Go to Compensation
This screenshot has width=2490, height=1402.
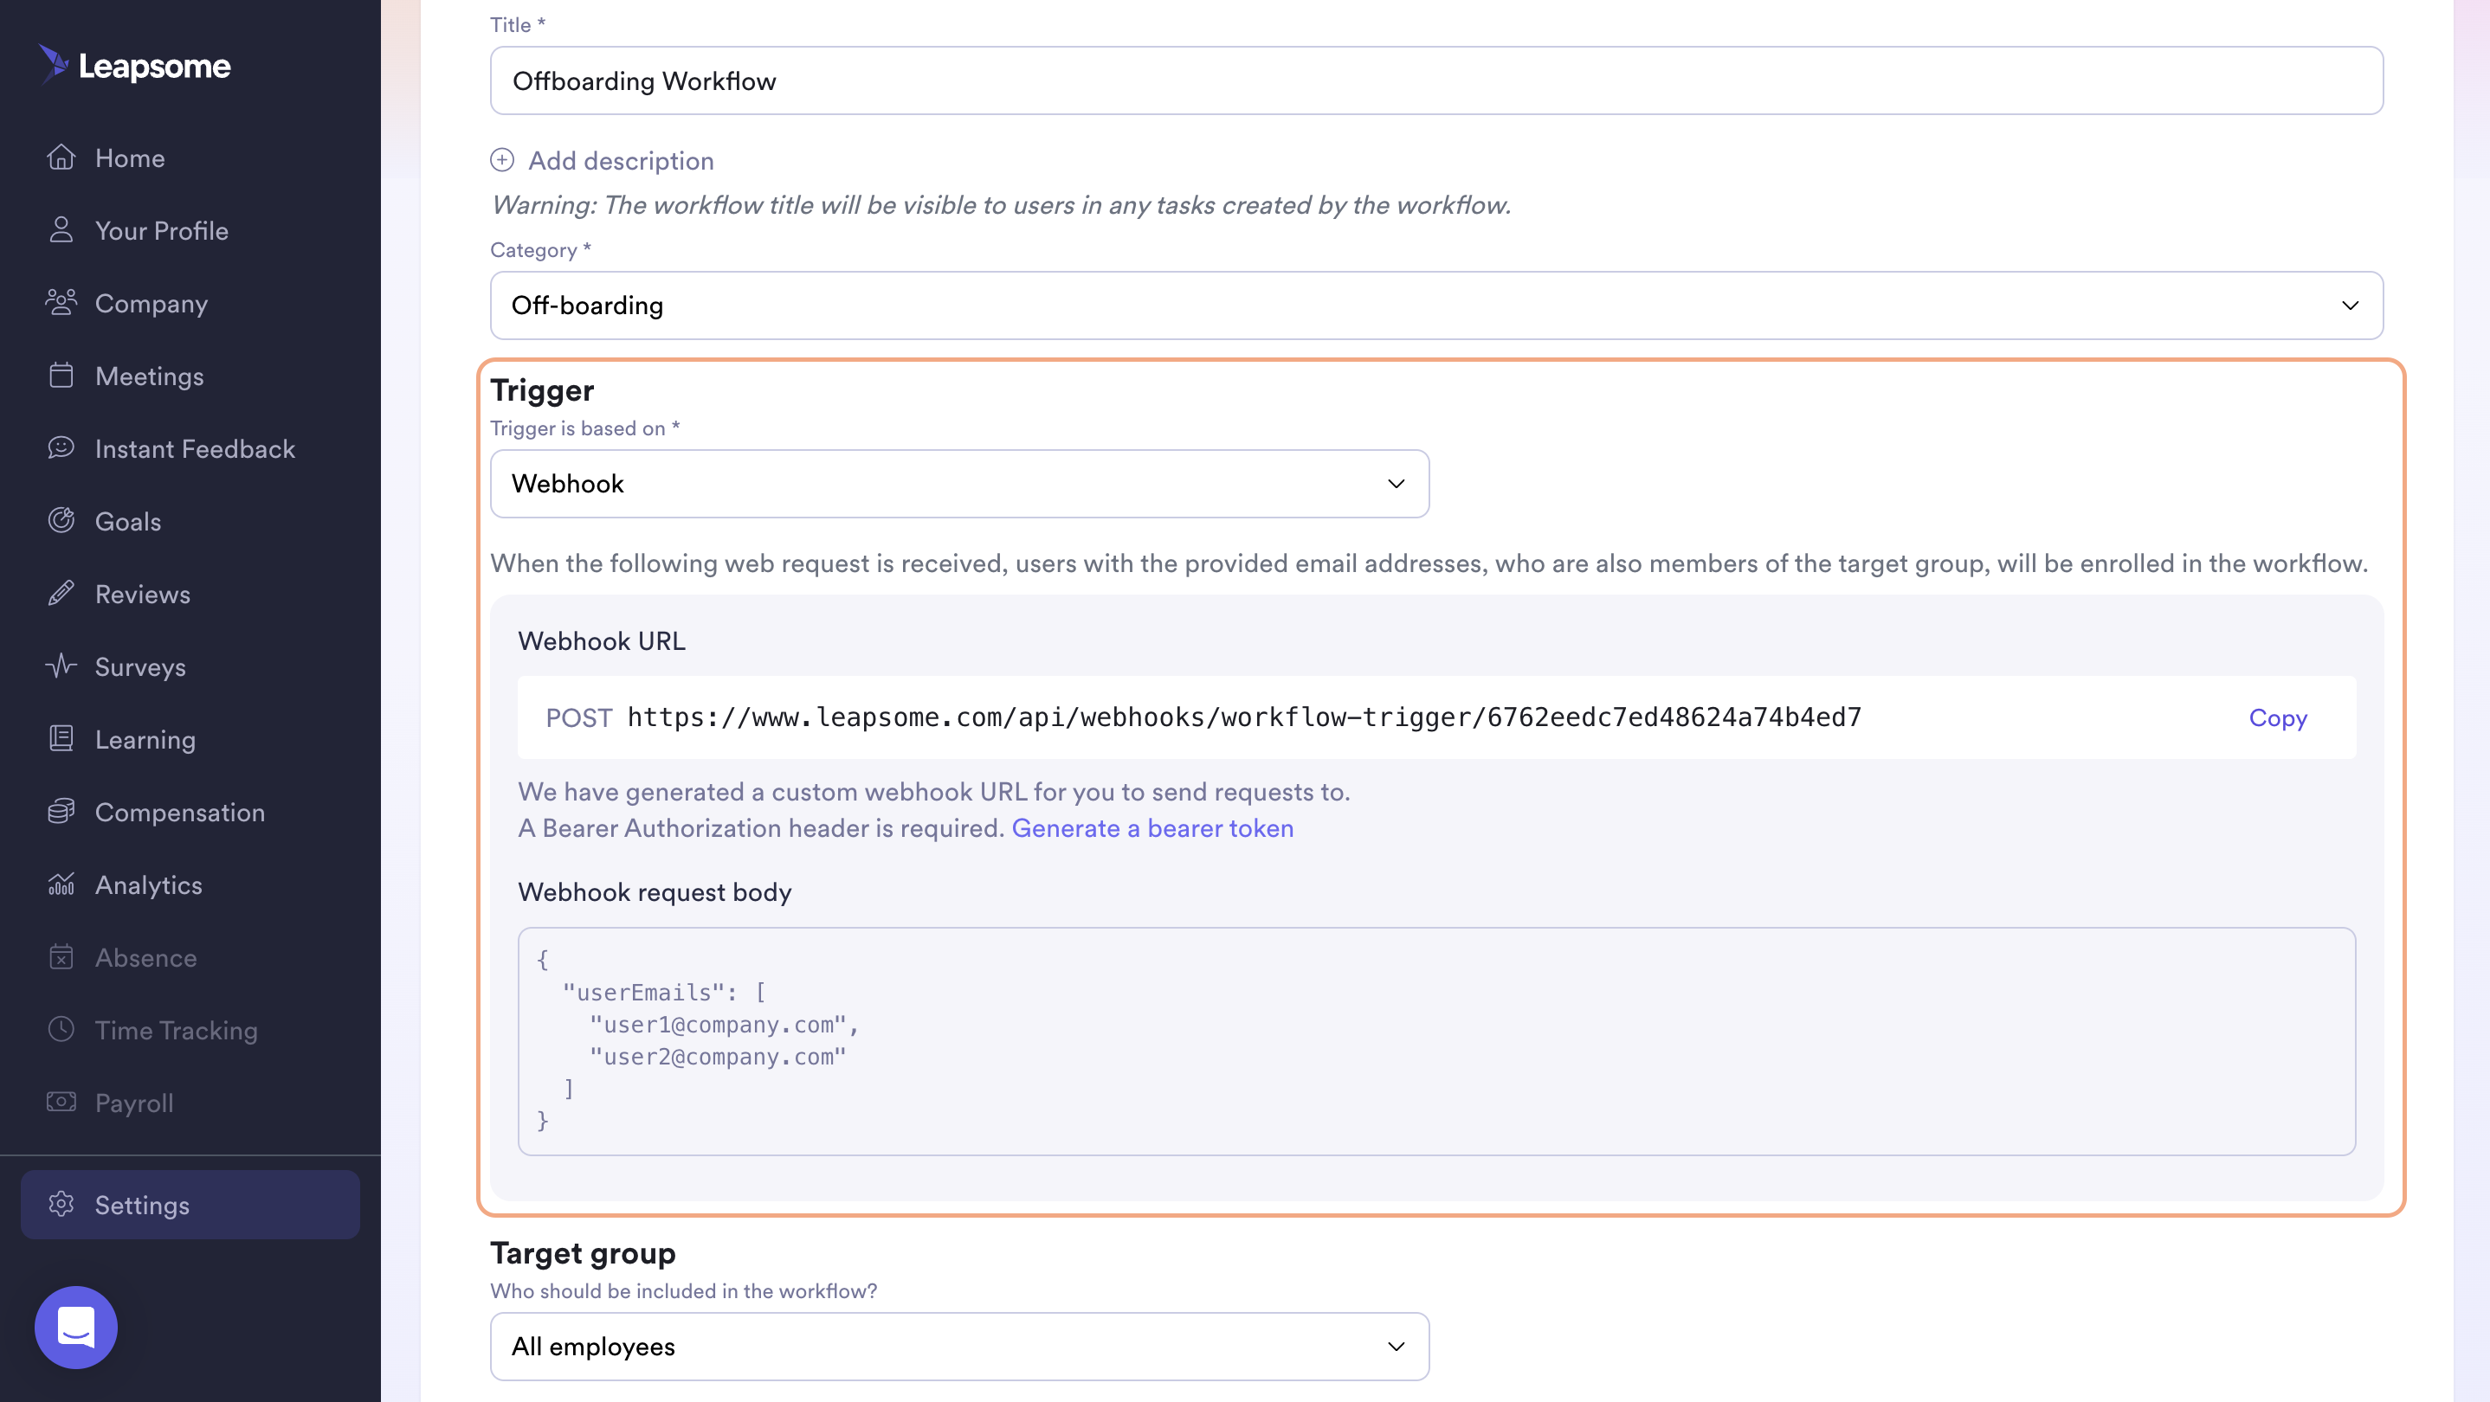click(180, 812)
